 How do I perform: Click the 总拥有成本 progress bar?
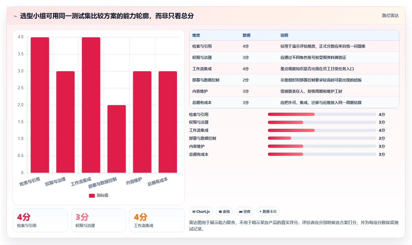pos(322,154)
